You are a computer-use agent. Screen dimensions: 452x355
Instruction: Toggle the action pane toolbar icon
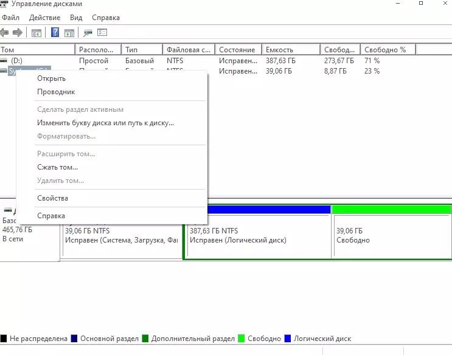point(69,32)
